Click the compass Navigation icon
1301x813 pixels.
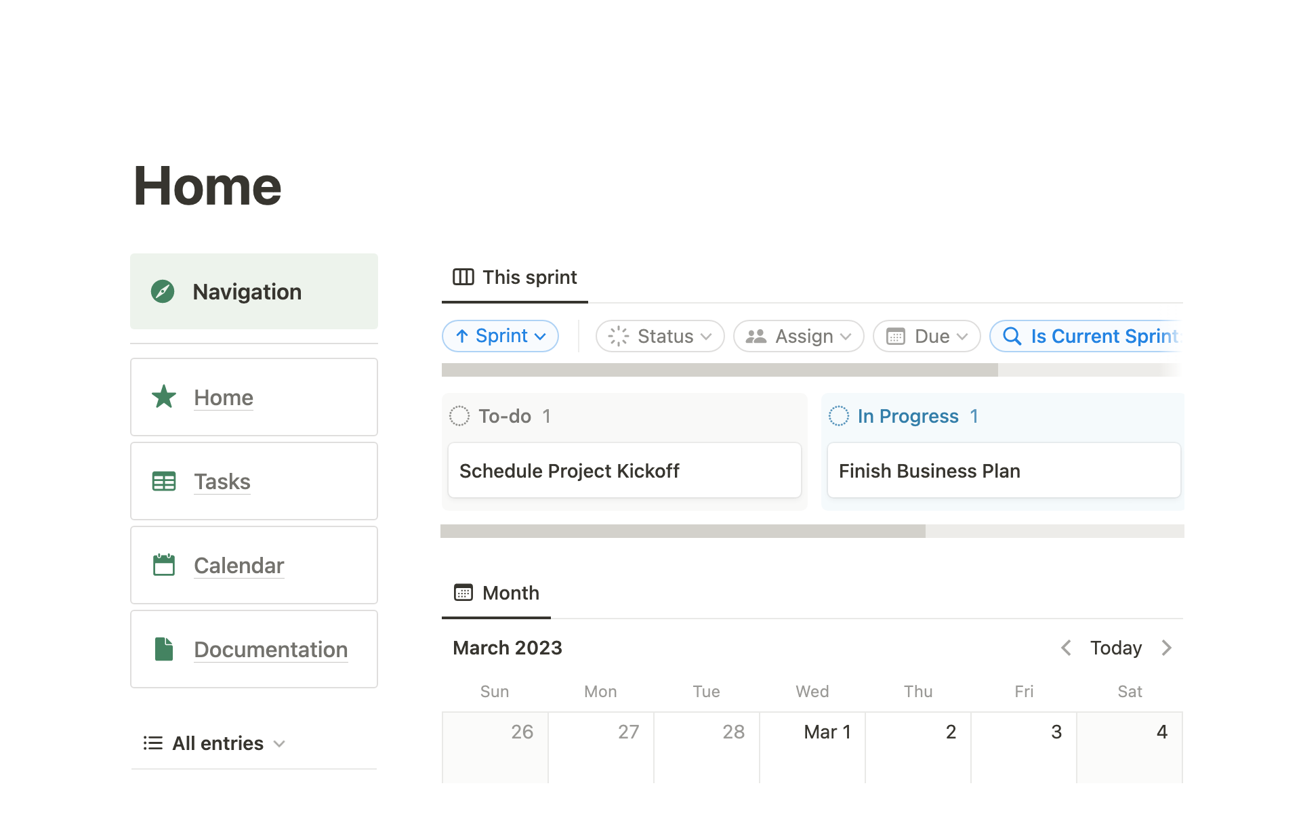pyautogui.click(x=163, y=291)
